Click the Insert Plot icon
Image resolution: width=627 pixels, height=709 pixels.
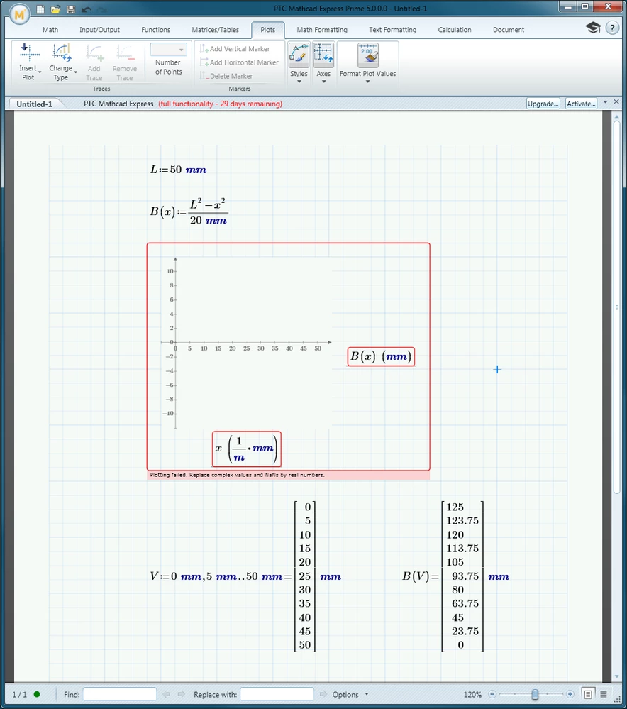pos(29,53)
